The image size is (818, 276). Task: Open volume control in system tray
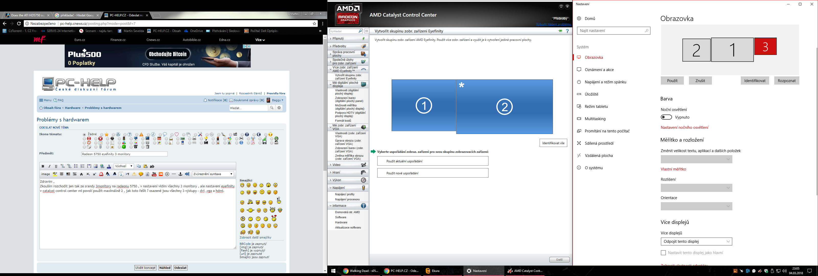pos(784,271)
